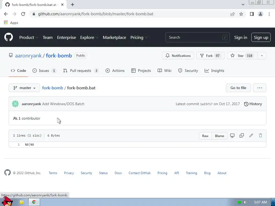The width and height of the screenshot is (275, 206).
Task: Click Sign up button
Action: coord(261,37)
